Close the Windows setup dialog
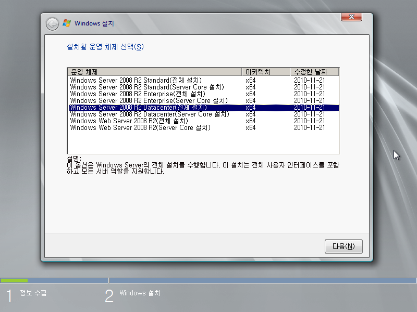This screenshot has width=417, height=312. (351, 17)
